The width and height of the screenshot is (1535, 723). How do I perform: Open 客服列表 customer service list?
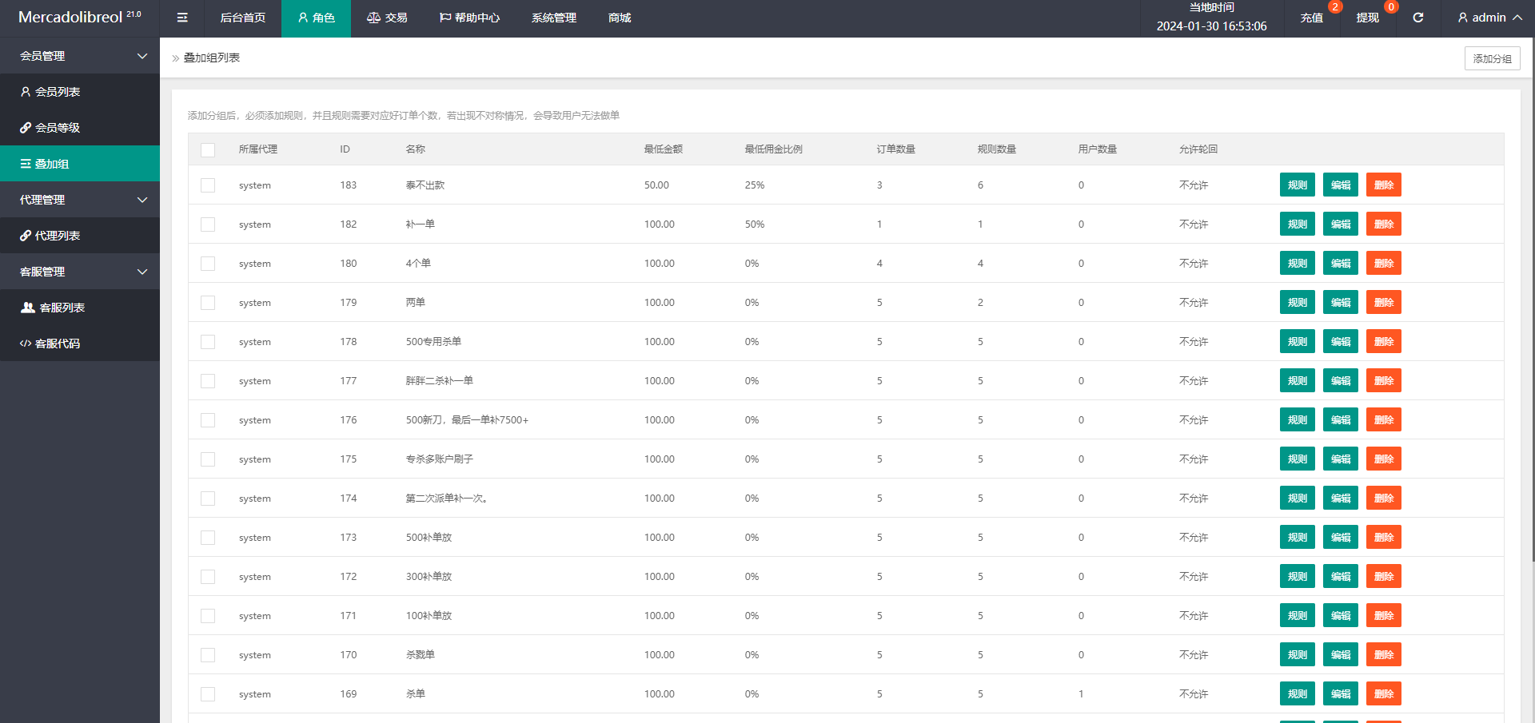80,308
